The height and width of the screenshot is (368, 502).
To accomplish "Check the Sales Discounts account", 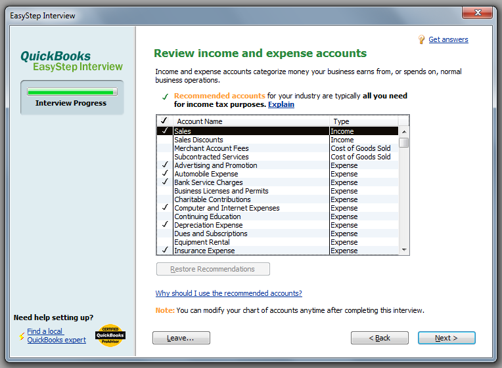I will pos(165,140).
